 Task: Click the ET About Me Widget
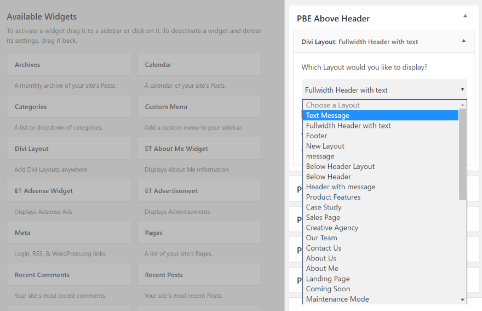point(199,149)
